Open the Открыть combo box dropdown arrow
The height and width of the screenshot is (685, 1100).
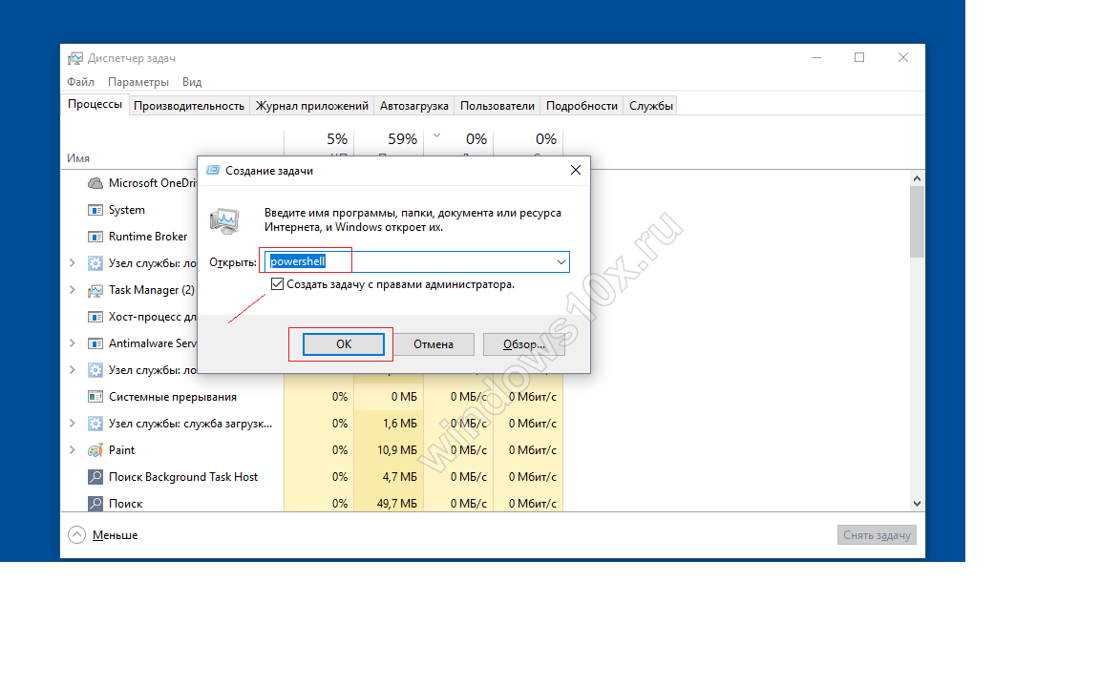[x=561, y=262]
